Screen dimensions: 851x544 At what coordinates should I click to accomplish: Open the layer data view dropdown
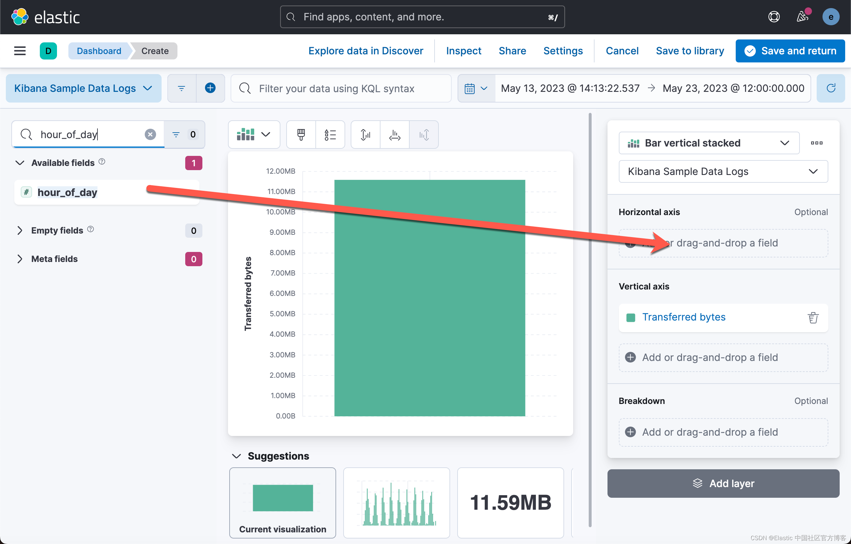pyautogui.click(x=723, y=172)
